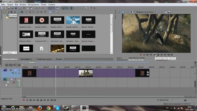Click the Cut scissors toolbar icon
Viewport: 197px width, 111px height.
click(x=24, y=8)
